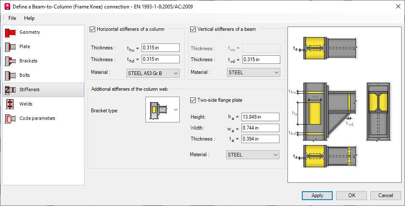This screenshot has height=206, width=405.
Task: Click the Robot app icon in title bar
Action: tap(8, 6)
